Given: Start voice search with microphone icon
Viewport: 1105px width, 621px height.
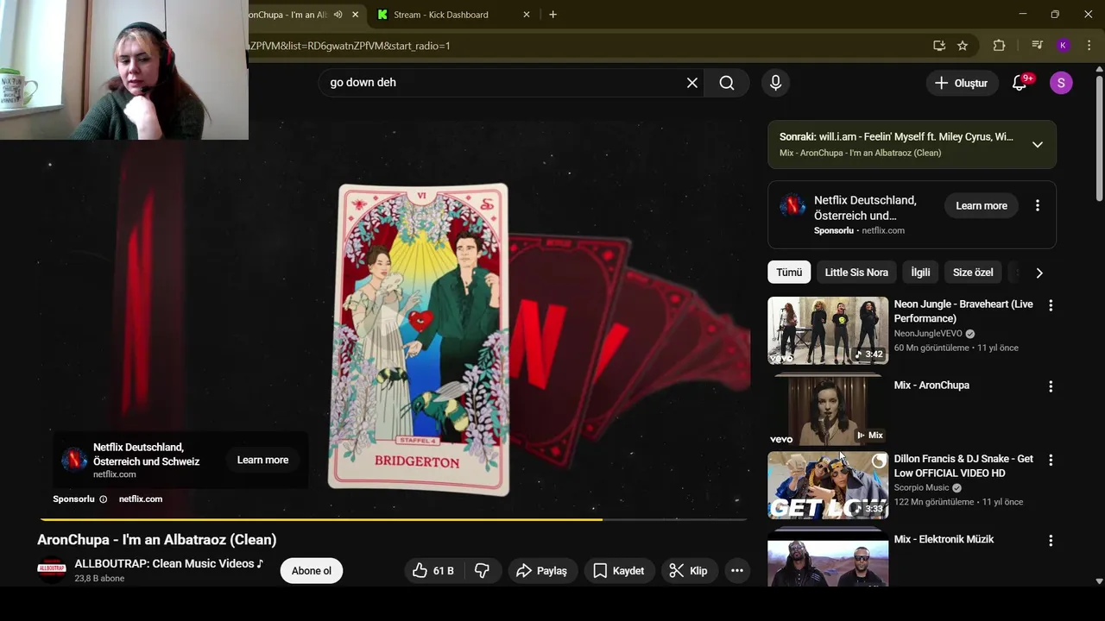Looking at the screenshot, I should point(775,83).
